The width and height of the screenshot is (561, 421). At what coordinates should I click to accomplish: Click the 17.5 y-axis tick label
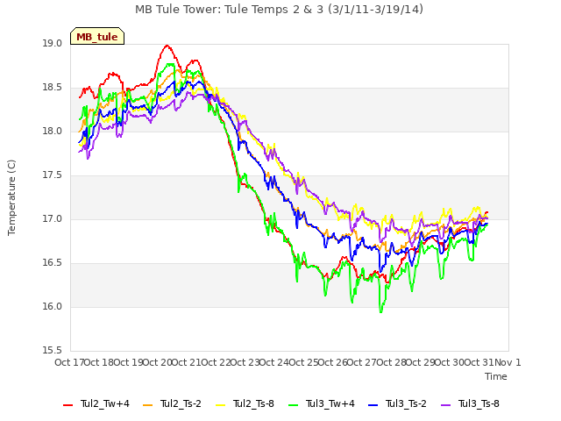[53, 175]
